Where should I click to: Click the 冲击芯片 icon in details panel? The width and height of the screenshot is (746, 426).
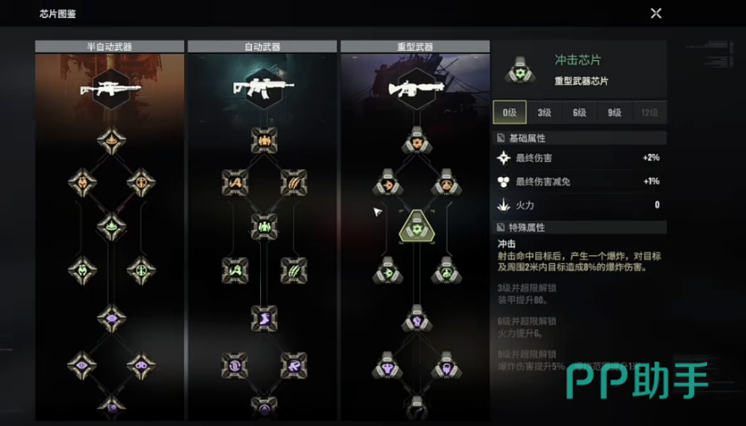click(x=520, y=71)
